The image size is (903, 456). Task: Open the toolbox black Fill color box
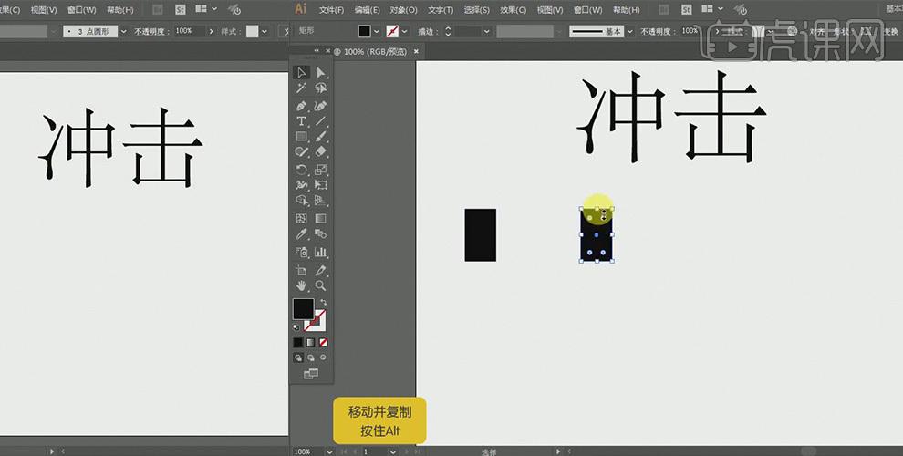[303, 309]
